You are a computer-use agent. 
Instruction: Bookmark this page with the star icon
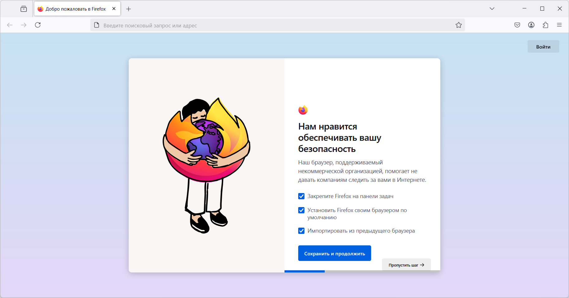pos(459,25)
